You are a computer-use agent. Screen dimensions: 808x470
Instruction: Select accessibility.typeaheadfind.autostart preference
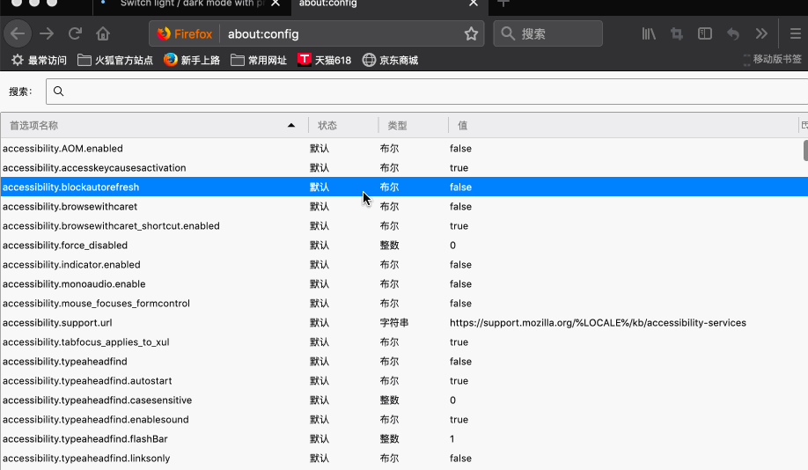[402, 381]
